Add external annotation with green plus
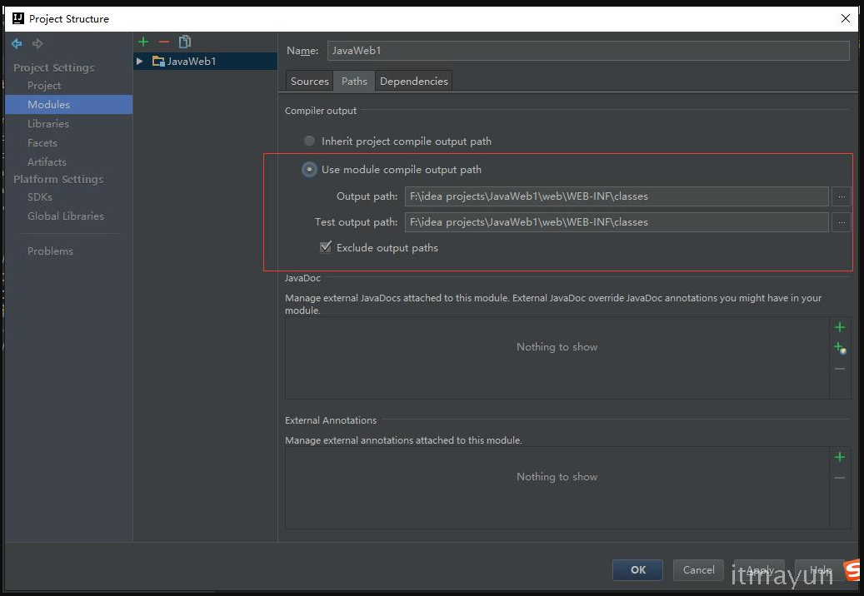The image size is (864, 596). (x=840, y=457)
